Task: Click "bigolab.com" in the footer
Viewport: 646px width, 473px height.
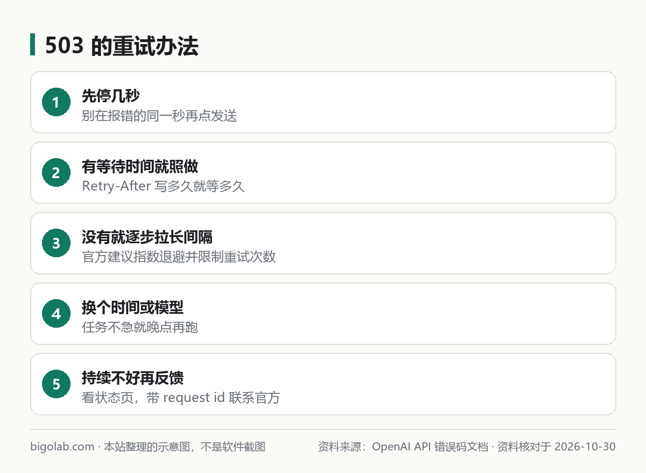Action: coord(62,447)
